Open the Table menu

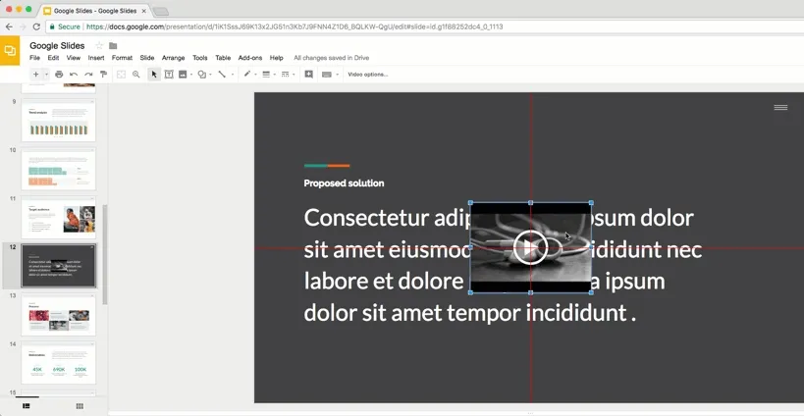click(223, 58)
